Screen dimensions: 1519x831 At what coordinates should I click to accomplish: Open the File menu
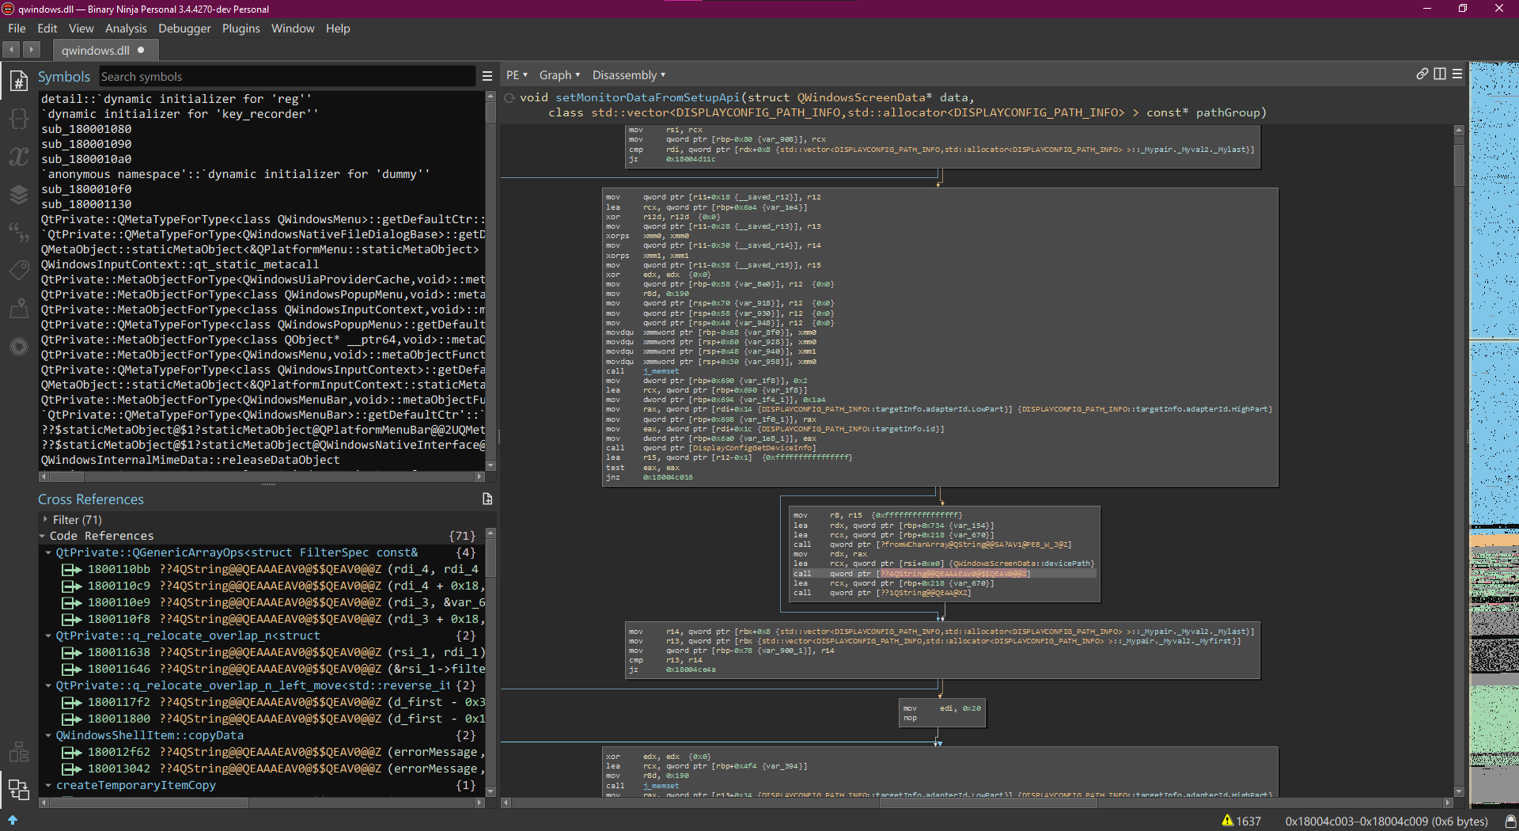click(x=17, y=28)
